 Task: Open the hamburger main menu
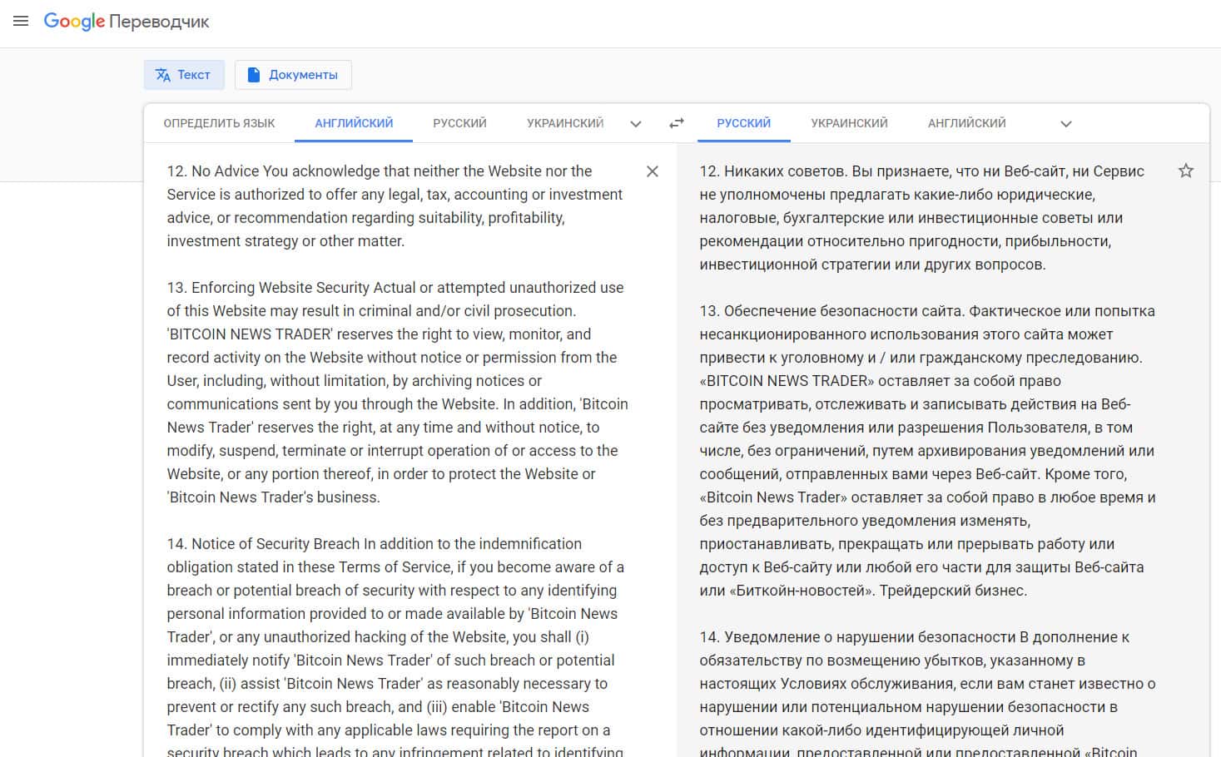(21, 22)
